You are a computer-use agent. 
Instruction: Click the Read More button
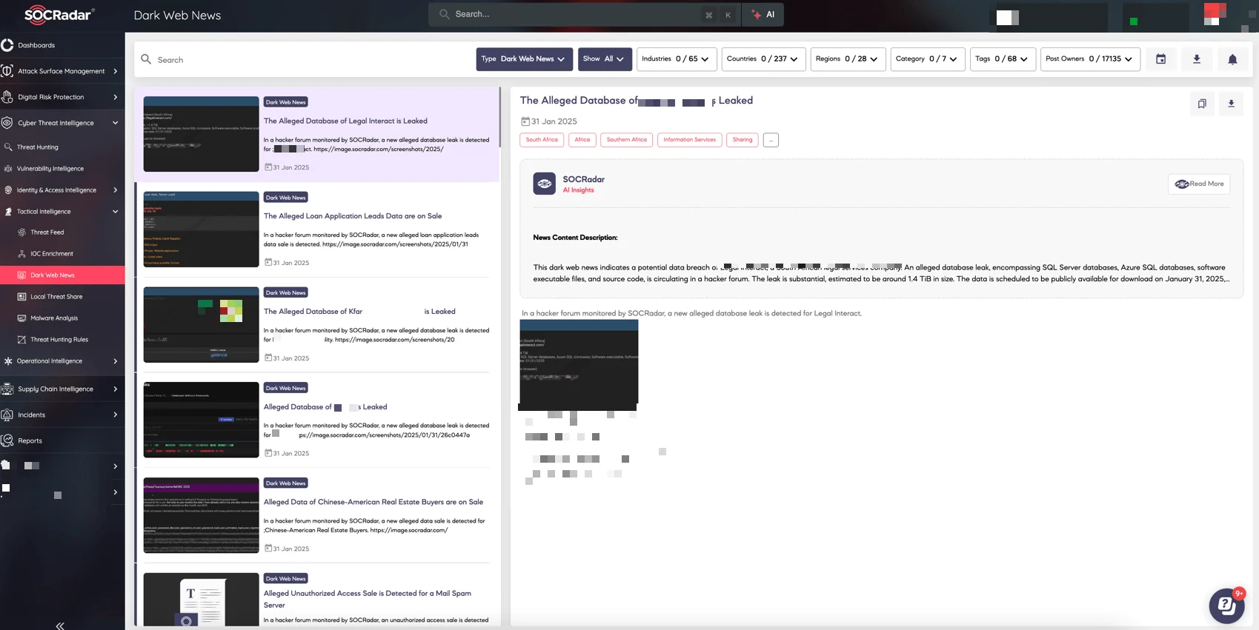click(x=1199, y=184)
